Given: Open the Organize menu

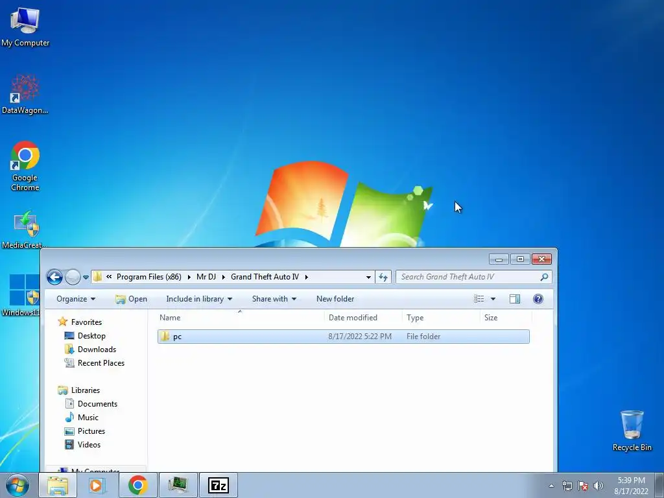Looking at the screenshot, I should tap(77, 299).
